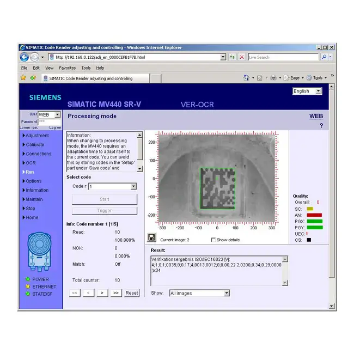Click the Start button
This screenshot has height=354, width=354.
[105, 199]
